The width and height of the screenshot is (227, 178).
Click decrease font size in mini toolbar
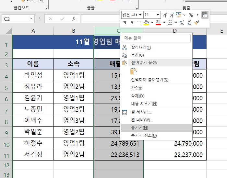[x=172, y=15]
